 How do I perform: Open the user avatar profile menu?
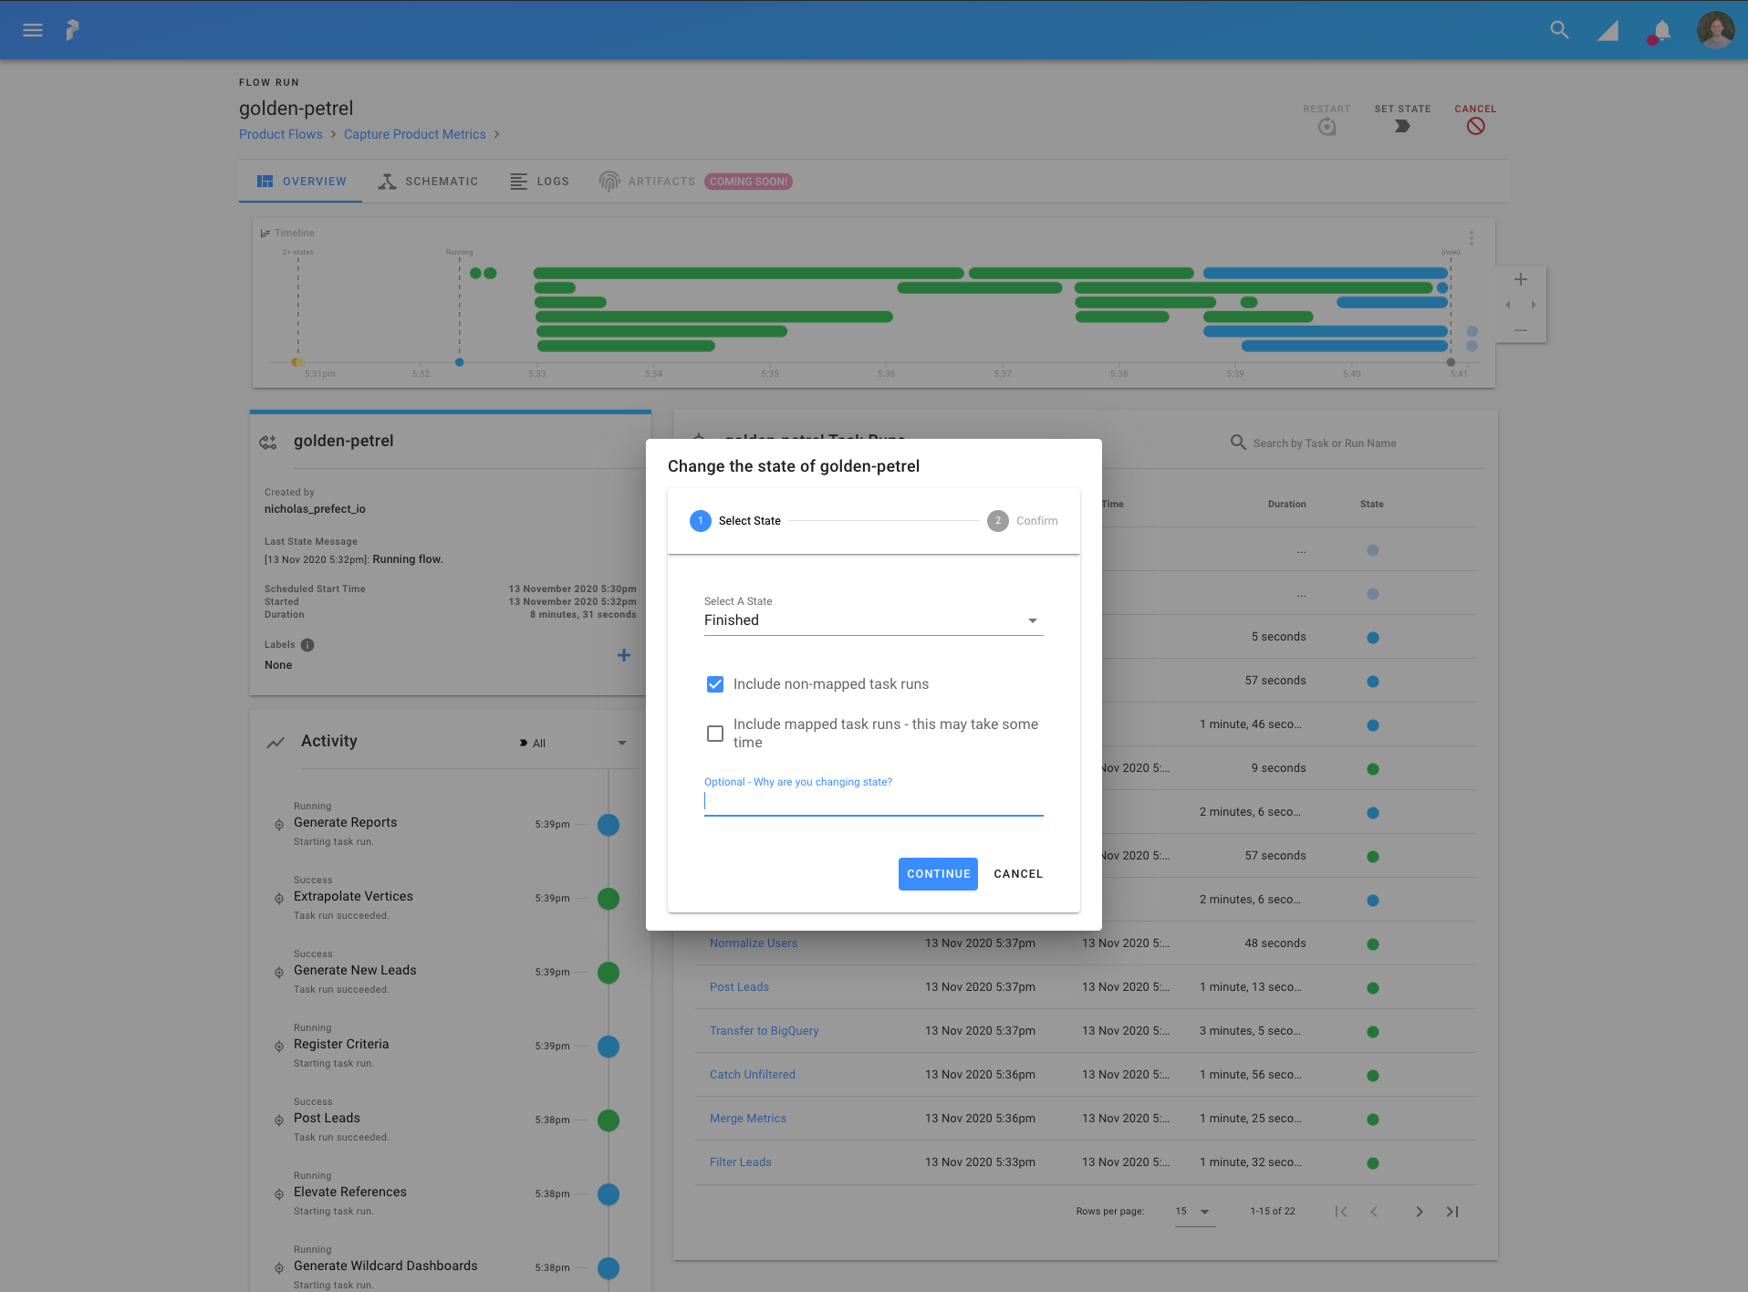click(x=1715, y=30)
